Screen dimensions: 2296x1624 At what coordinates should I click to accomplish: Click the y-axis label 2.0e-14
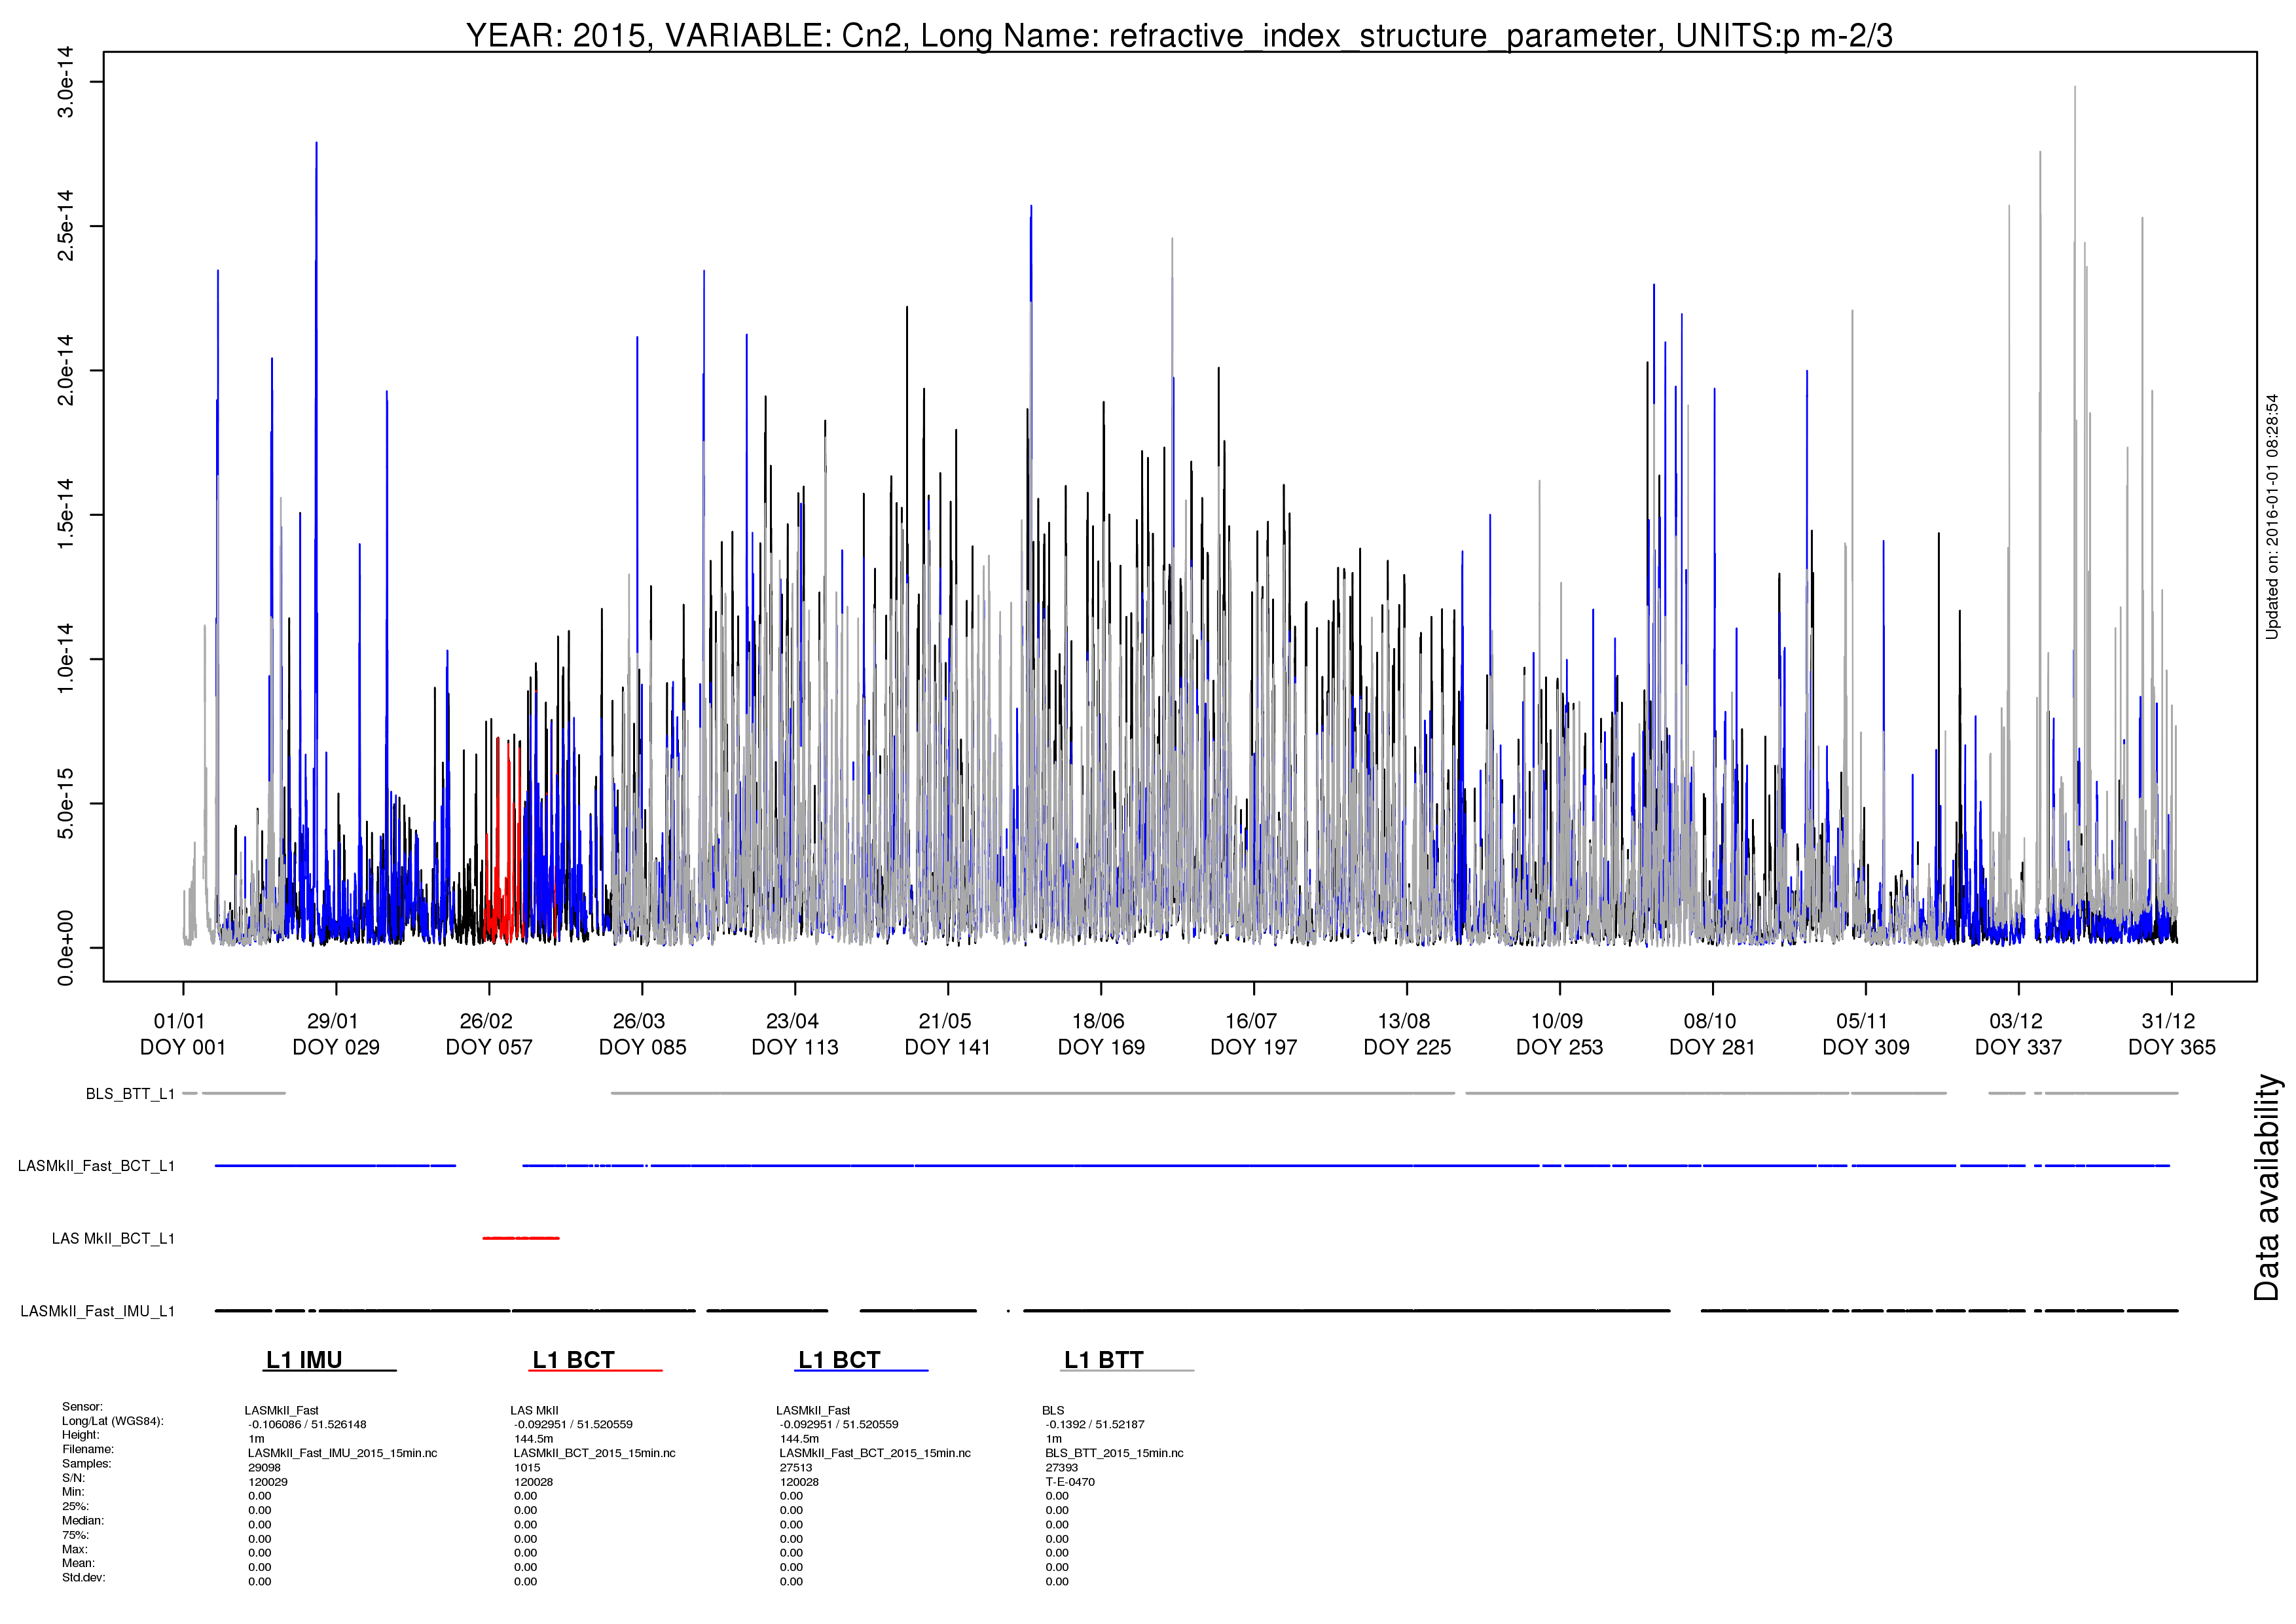click(65, 370)
